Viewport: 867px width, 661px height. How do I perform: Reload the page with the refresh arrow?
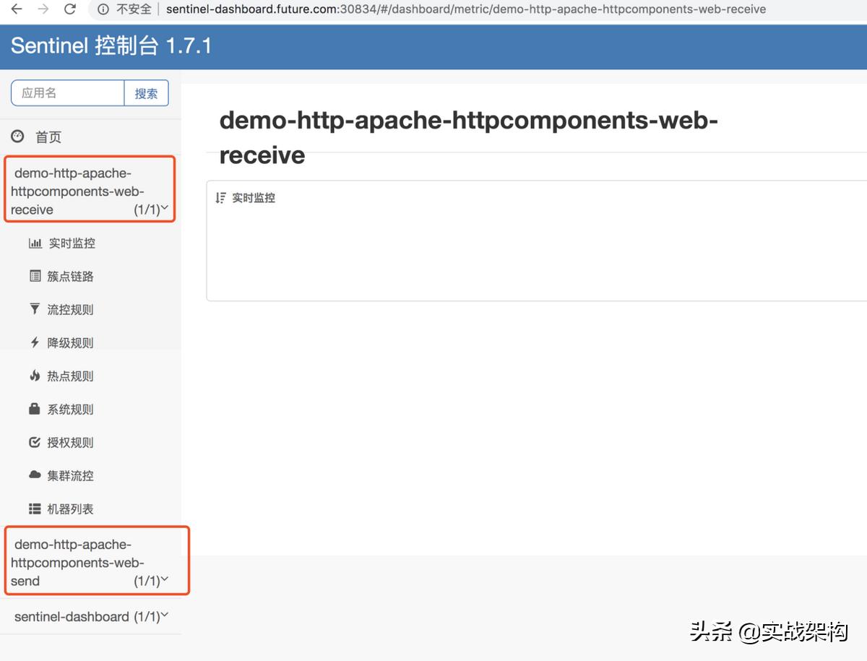(x=69, y=9)
